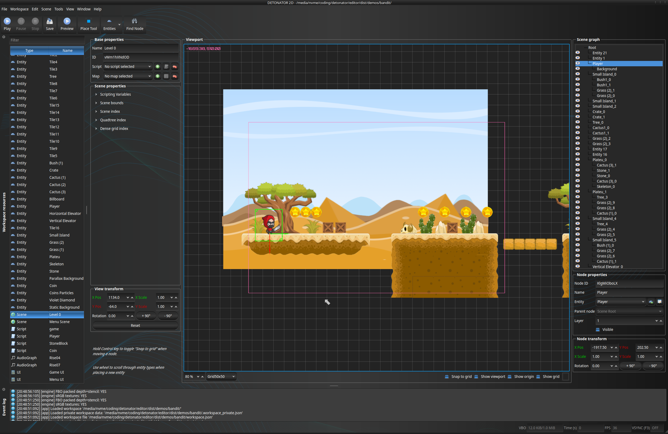Activate the Place Tool
The width and height of the screenshot is (668, 434).
pyautogui.click(x=88, y=21)
